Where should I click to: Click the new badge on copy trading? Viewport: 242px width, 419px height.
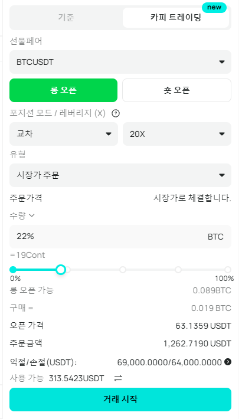tap(214, 8)
